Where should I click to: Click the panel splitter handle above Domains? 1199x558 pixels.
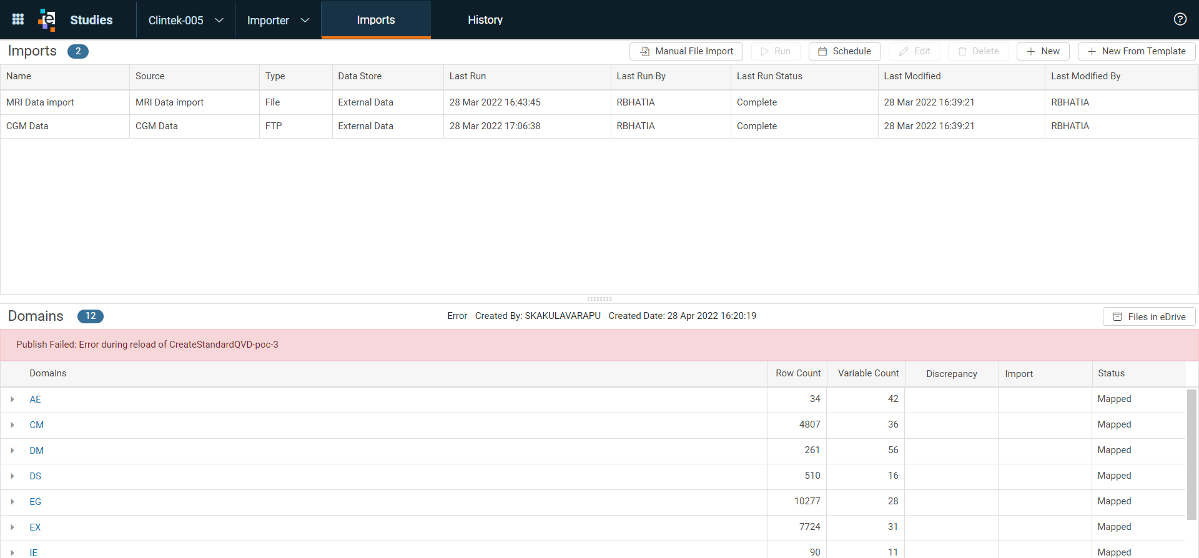pyautogui.click(x=599, y=299)
